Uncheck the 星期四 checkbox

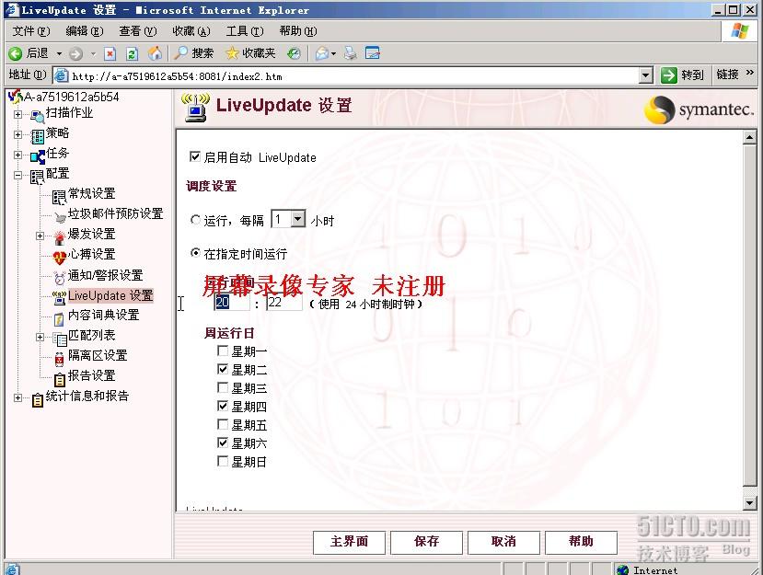coord(223,406)
